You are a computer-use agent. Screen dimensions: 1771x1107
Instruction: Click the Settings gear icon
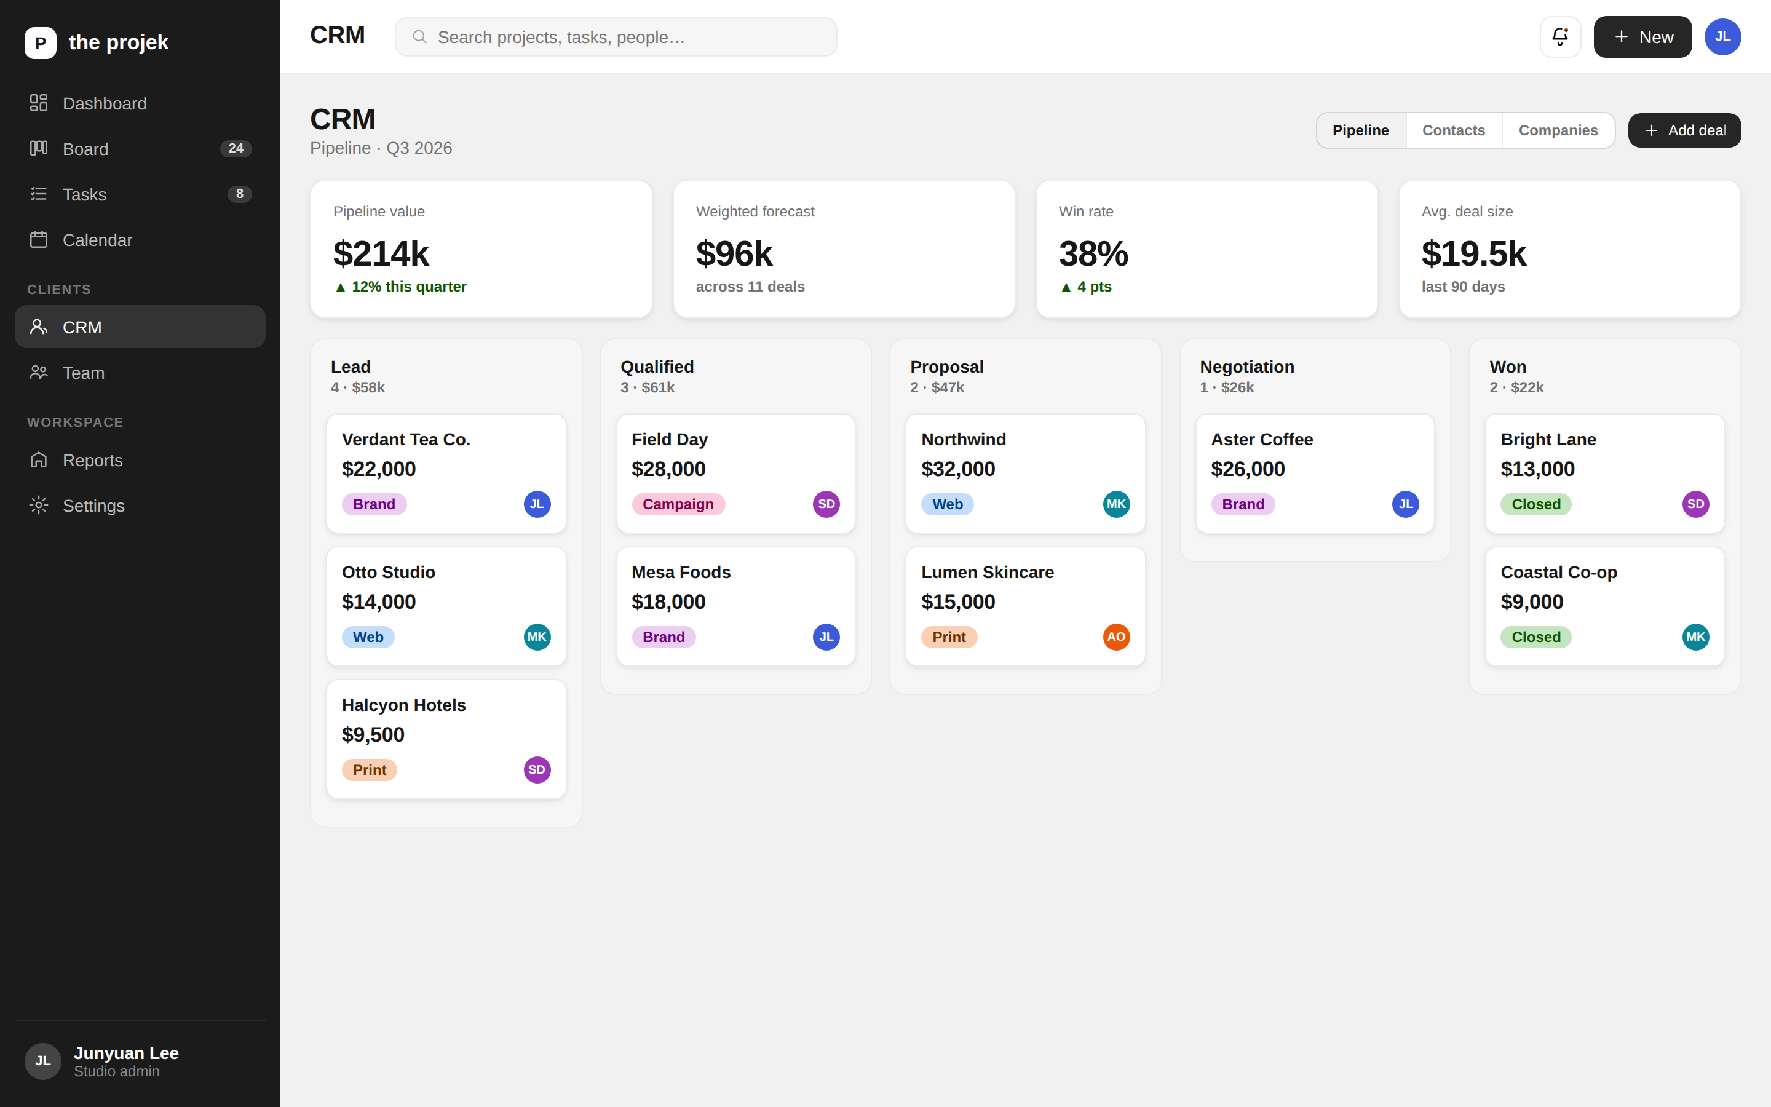click(39, 505)
